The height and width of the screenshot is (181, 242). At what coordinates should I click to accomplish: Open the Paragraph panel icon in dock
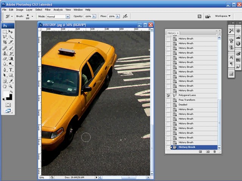tap(231, 64)
